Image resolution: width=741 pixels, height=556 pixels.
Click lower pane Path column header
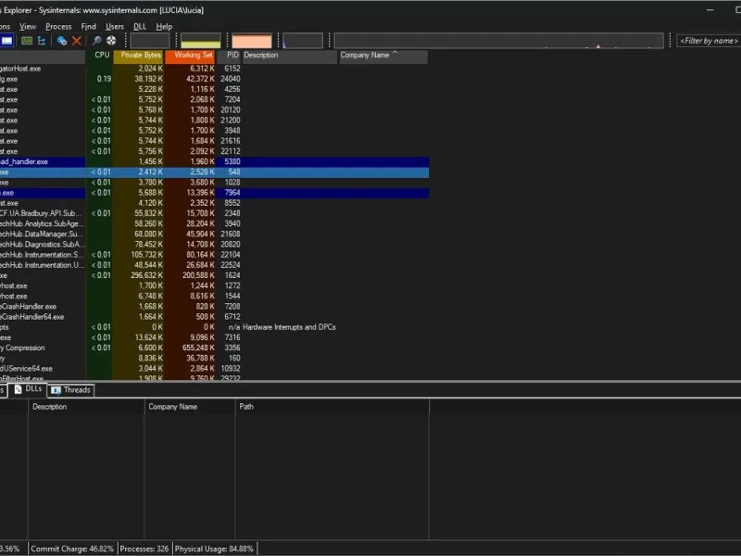point(333,407)
